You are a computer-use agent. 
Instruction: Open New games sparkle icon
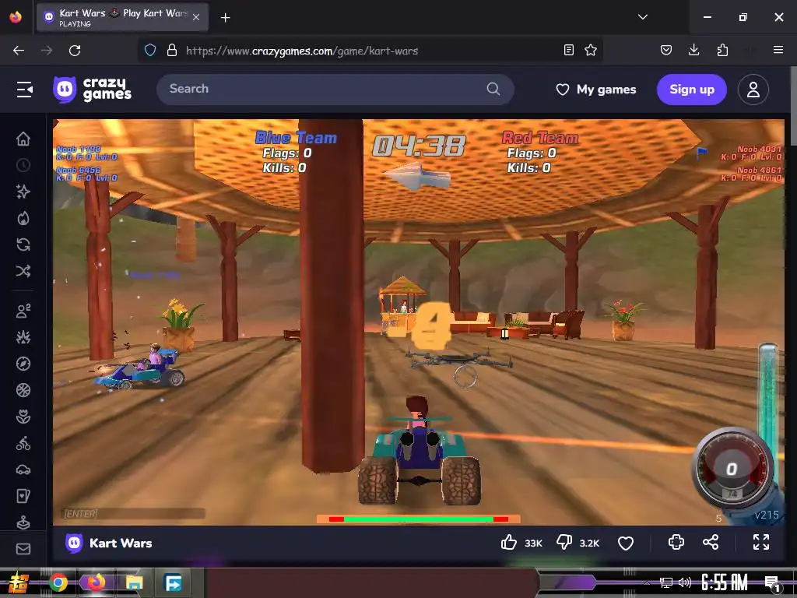pyautogui.click(x=23, y=192)
